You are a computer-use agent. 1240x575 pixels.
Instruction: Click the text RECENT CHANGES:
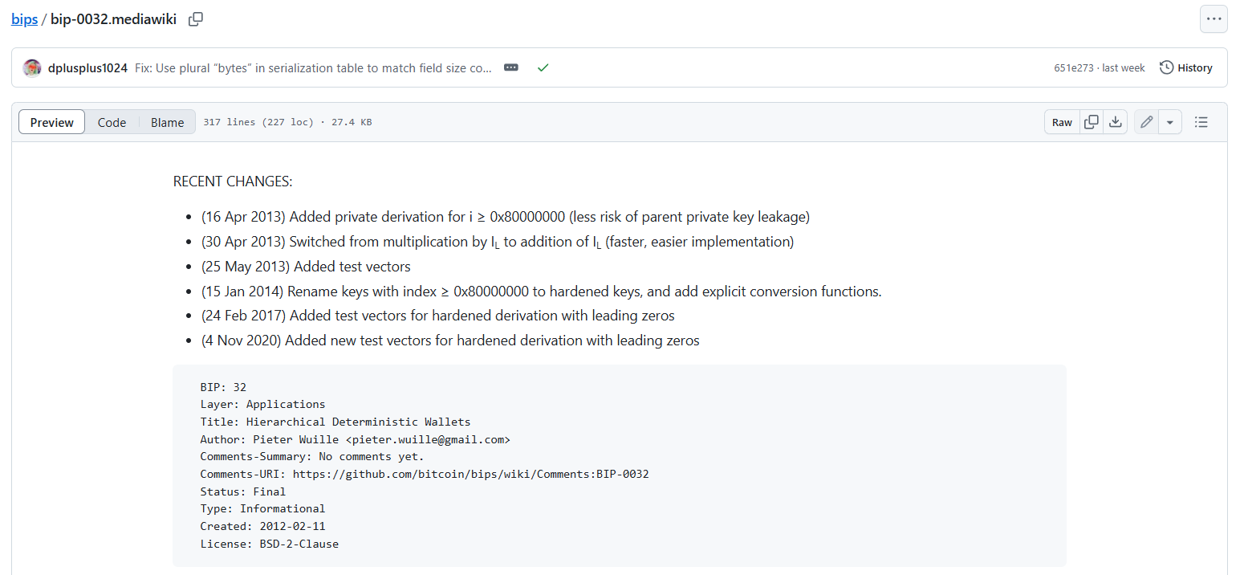tap(233, 181)
